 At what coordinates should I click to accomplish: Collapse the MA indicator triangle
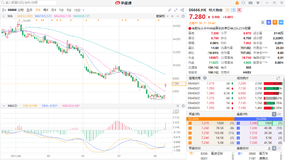tap(3, 16)
